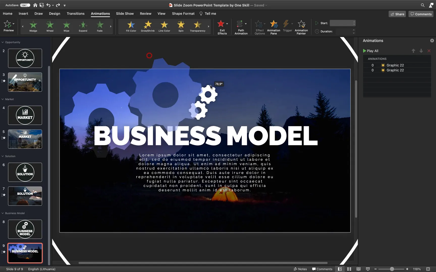The width and height of the screenshot is (436, 272).
Task: Toggle the Animation Pane
Action: (x=274, y=27)
